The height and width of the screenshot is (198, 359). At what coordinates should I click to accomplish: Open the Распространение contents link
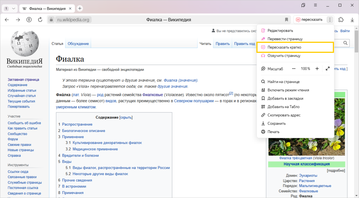77,124
